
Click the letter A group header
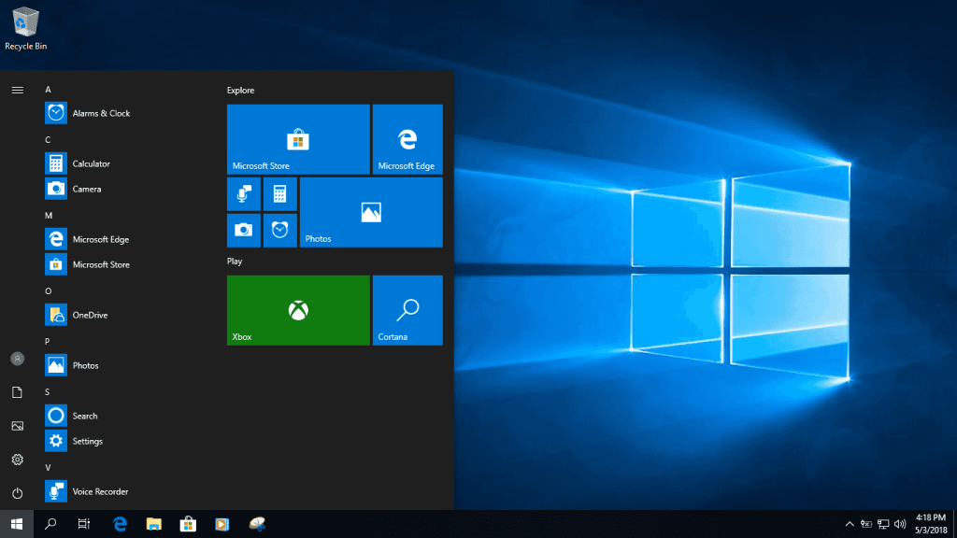pyautogui.click(x=49, y=90)
